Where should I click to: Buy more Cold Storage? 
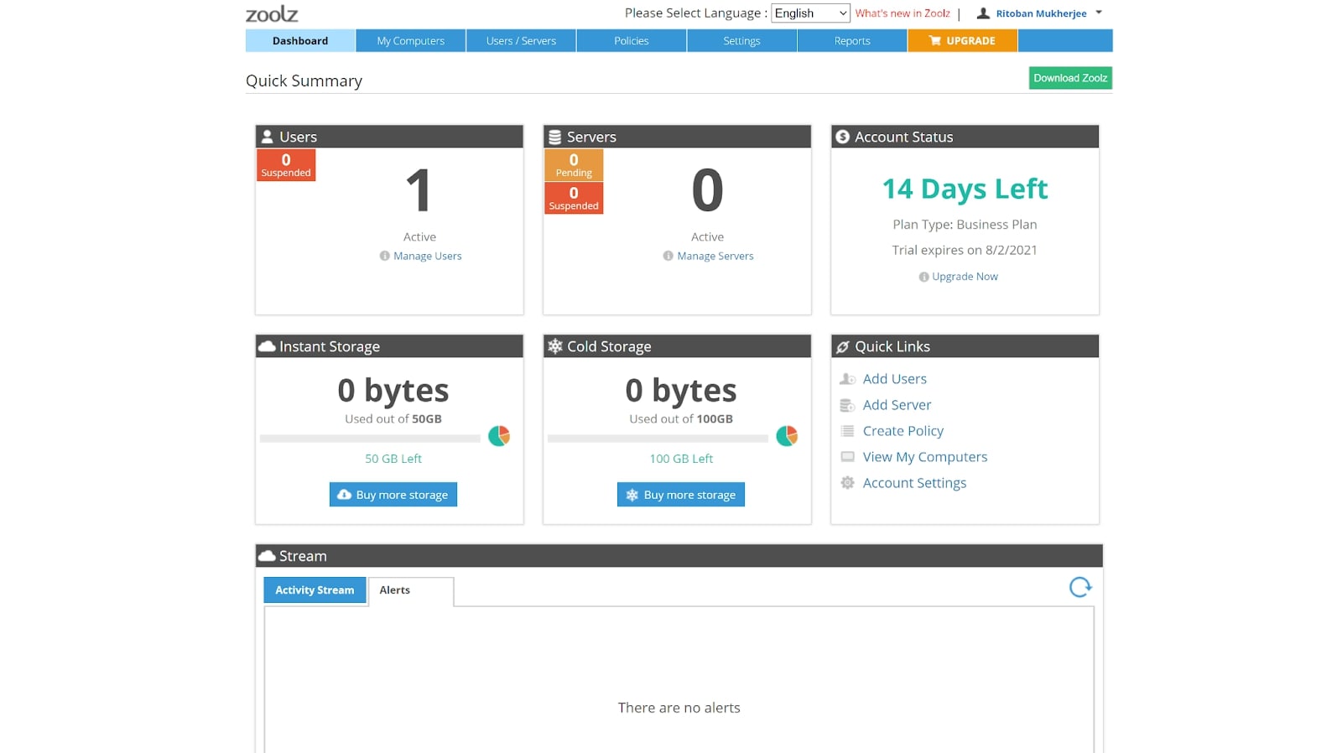tap(681, 495)
